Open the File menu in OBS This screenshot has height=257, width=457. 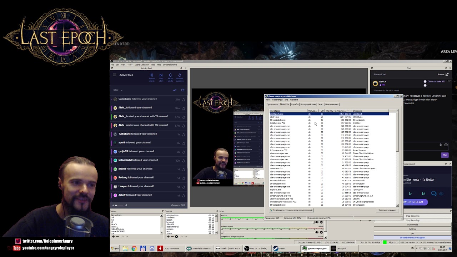[112, 65]
